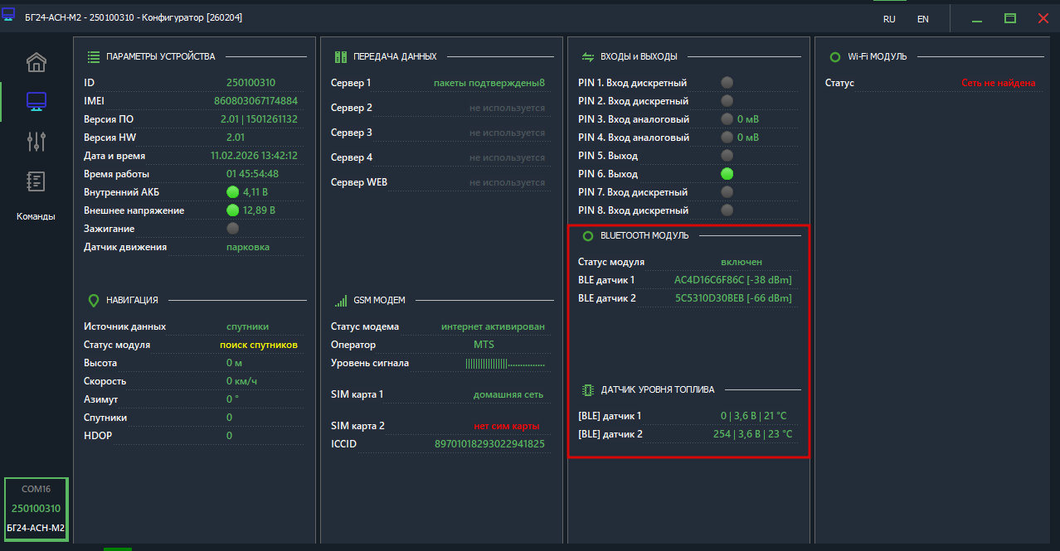Click the fuel level sensor chip icon
1060x551 pixels.
[x=588, y=389]
